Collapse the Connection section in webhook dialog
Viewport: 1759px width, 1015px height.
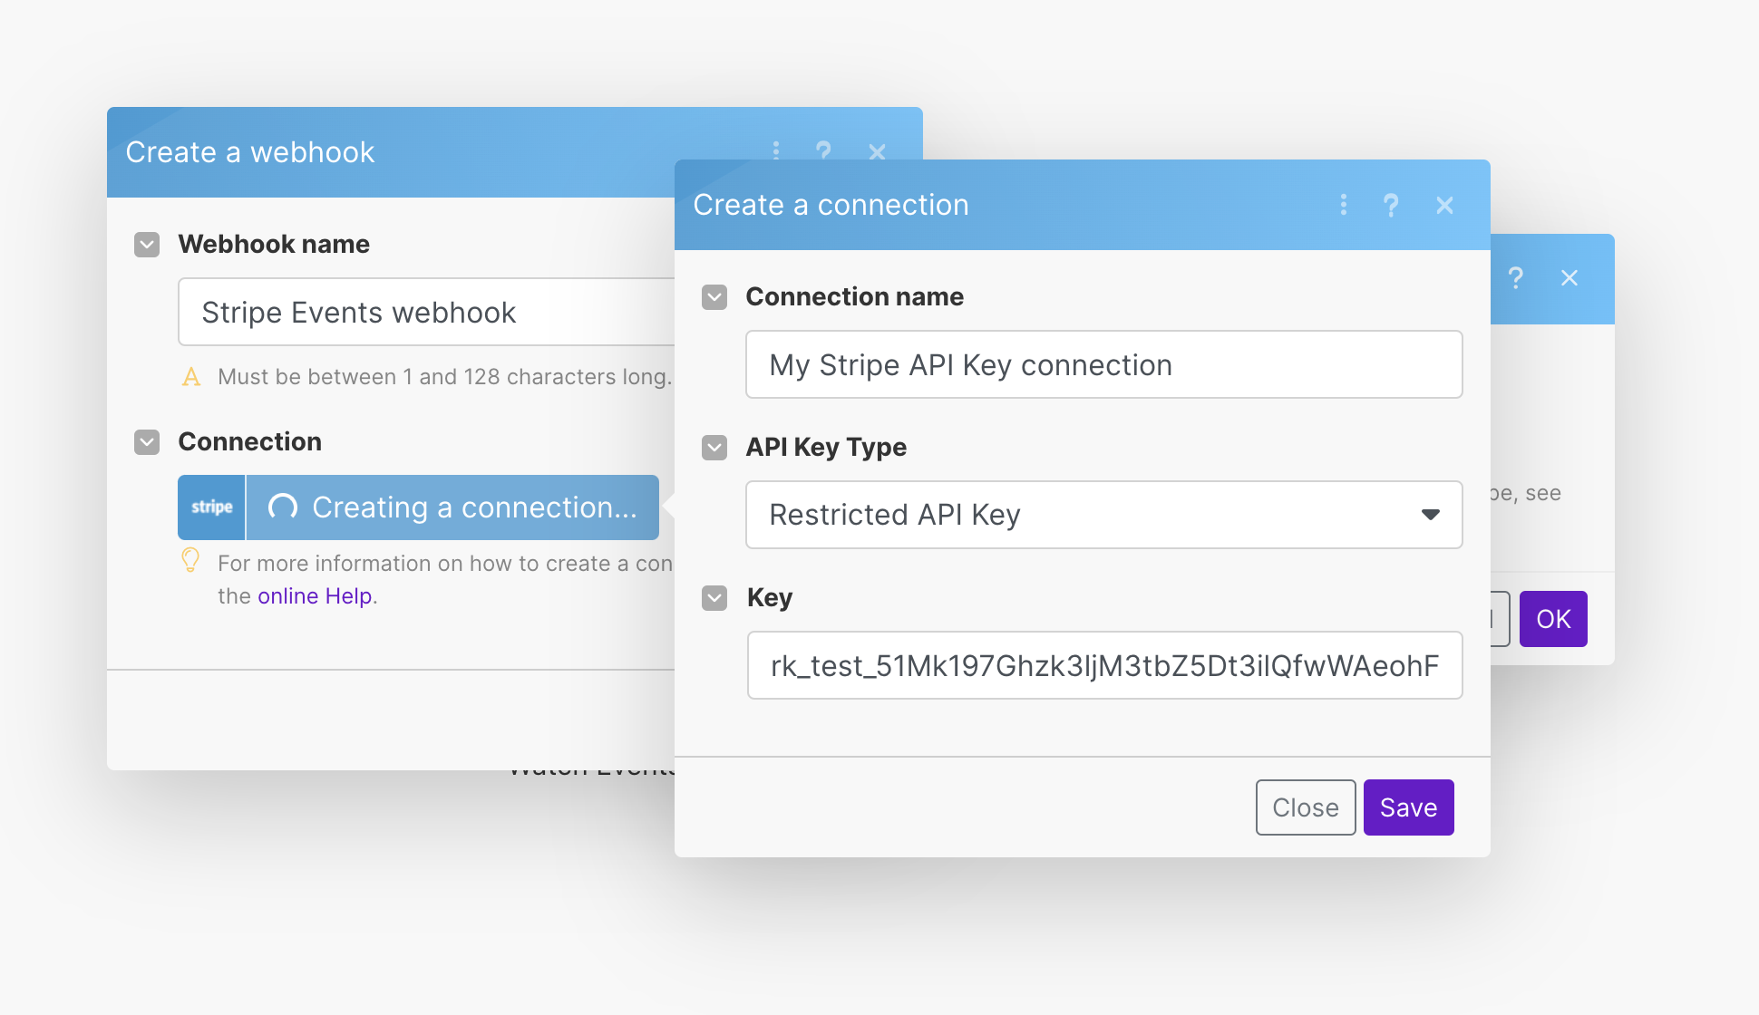click(x=147, y=442)
